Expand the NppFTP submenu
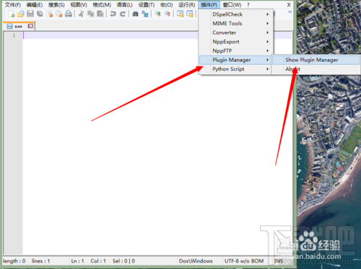 [235, 51]
